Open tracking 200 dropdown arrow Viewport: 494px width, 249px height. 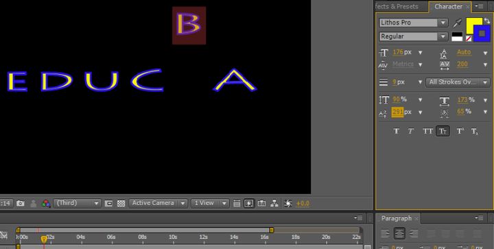point(485,65)
